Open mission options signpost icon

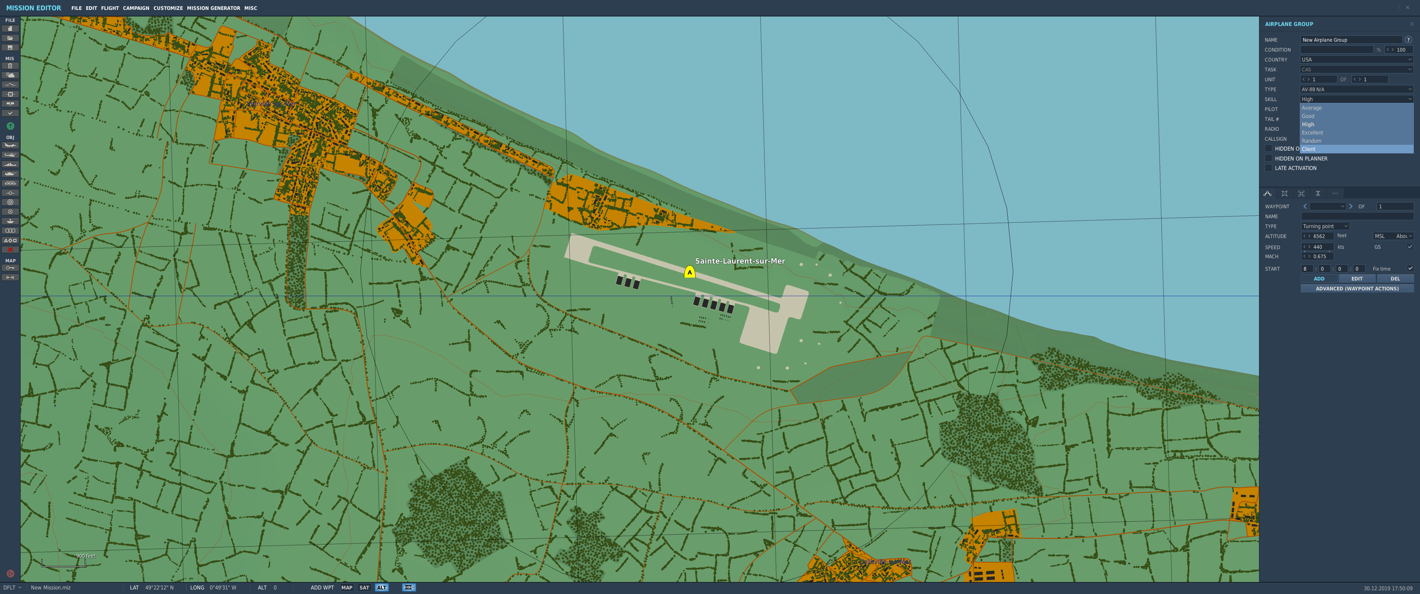10,104
